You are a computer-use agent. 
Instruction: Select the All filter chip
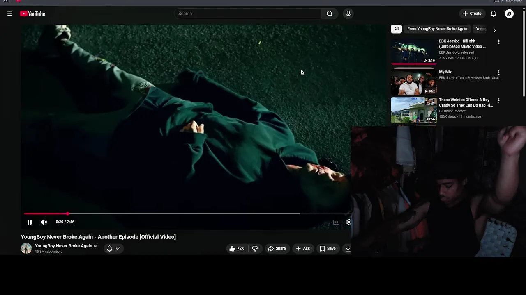click(396, 29)
